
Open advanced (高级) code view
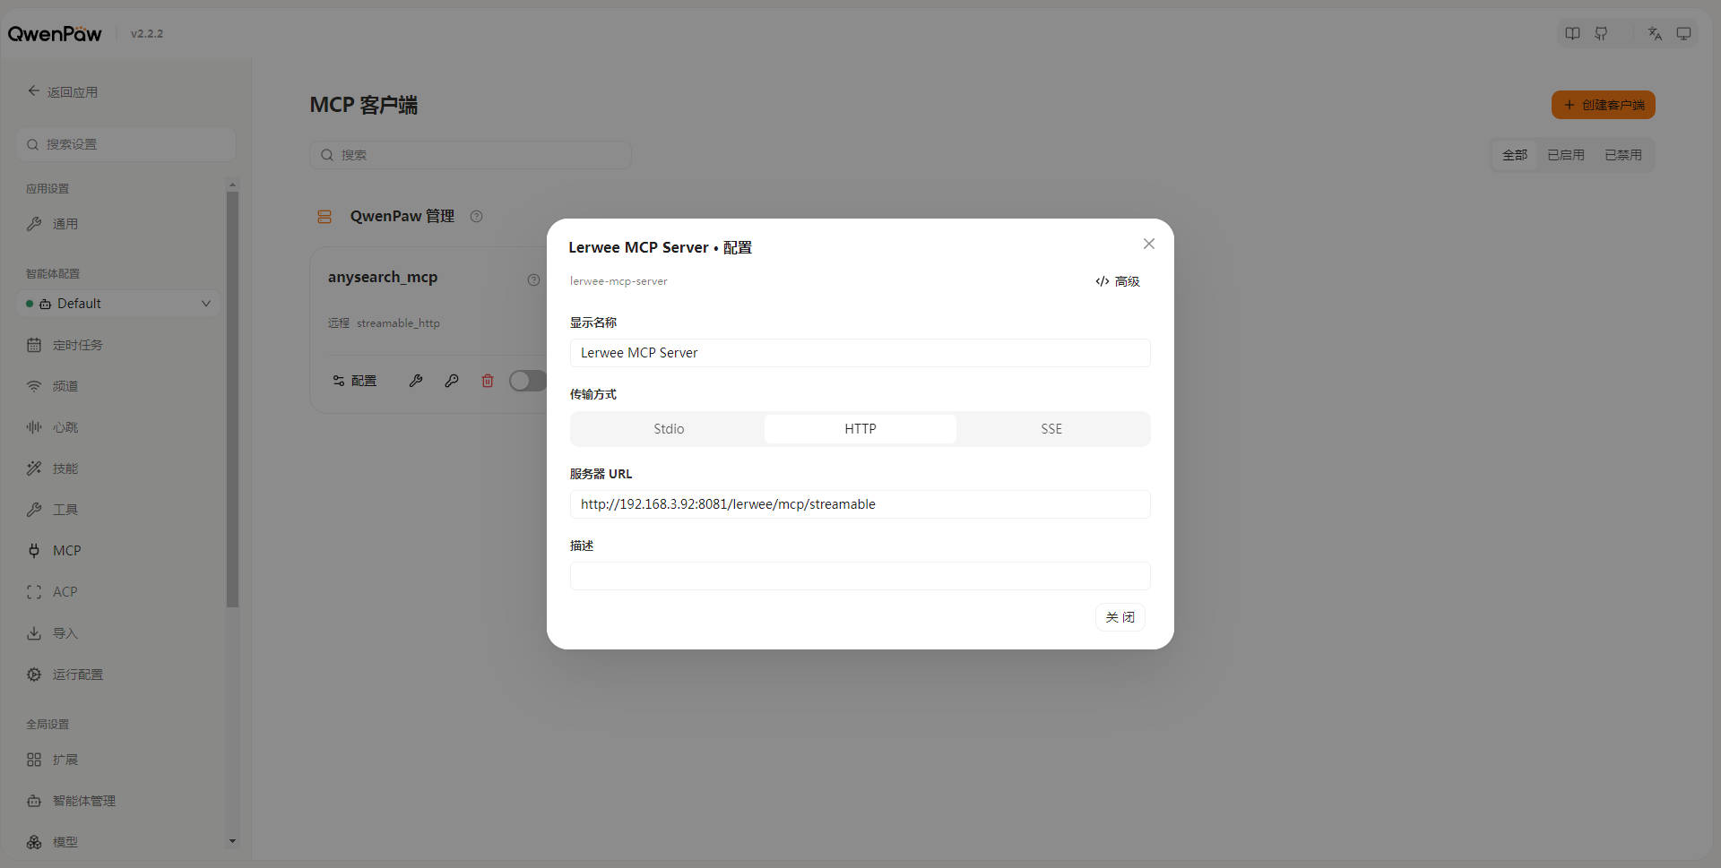coord(1118,281)
